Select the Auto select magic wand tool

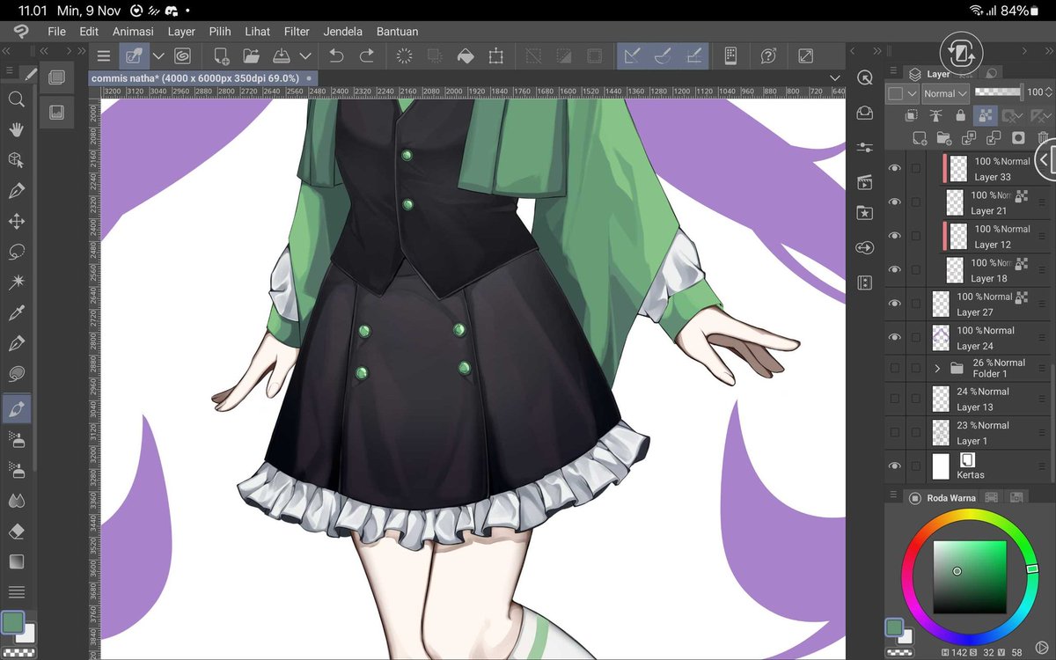(16, 282)
